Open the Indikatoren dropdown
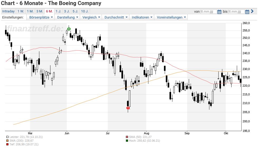Screen dimensions: 259x148 click(142, 17)
